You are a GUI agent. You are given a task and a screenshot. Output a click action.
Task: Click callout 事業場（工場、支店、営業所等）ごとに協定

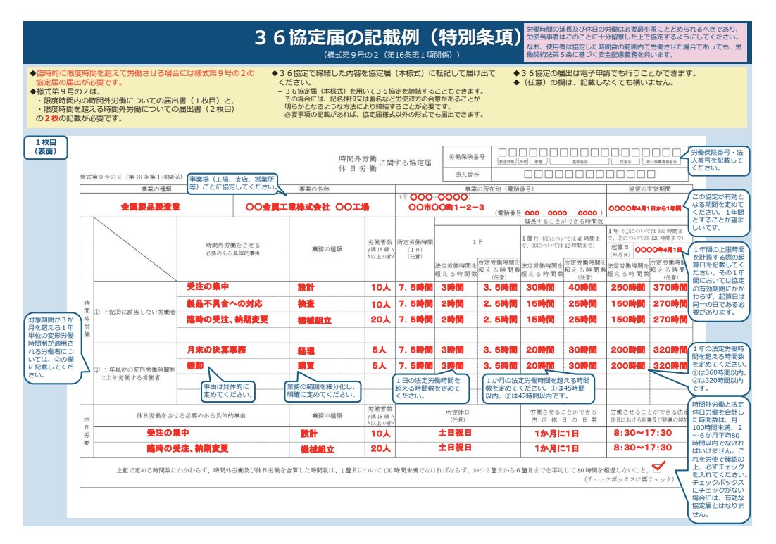point(232,182)
